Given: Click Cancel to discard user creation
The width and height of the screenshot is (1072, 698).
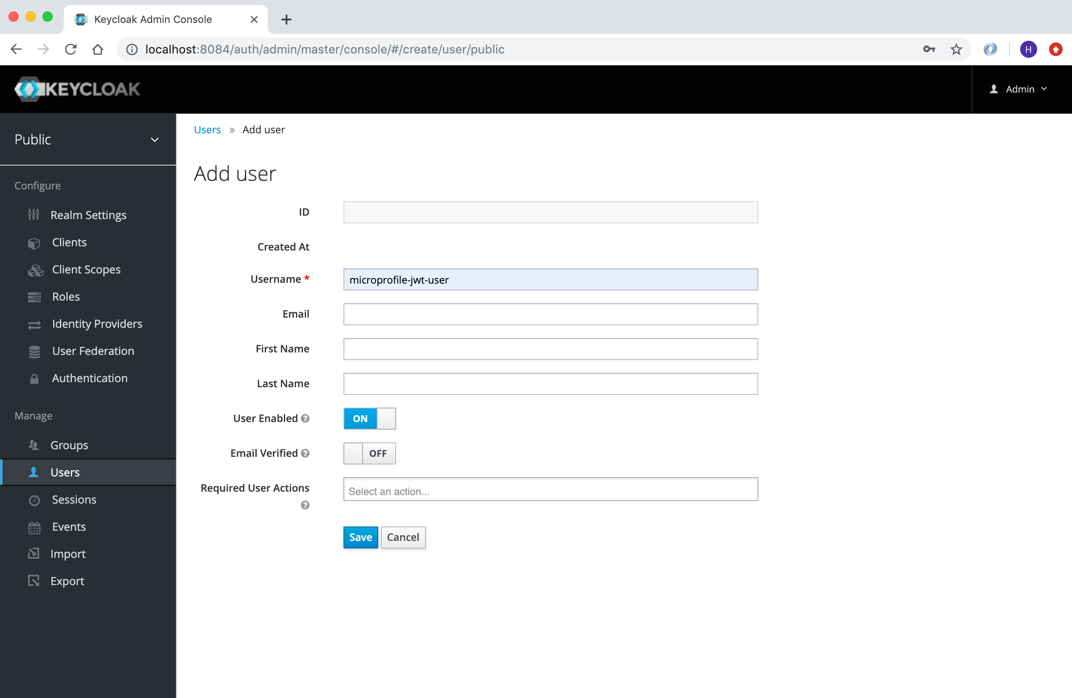Looking at the screenshot, I should 403,537.
